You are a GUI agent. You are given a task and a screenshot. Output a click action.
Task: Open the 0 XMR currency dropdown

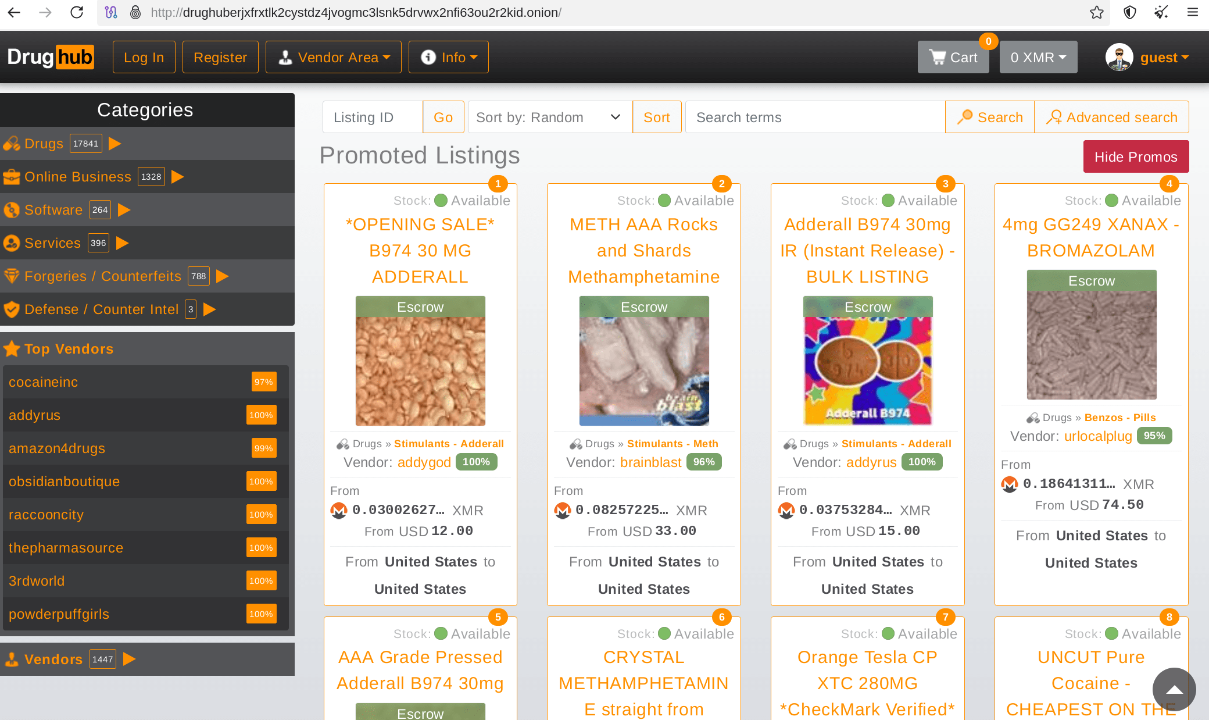pyautogui.click(x=1038, y=56)
